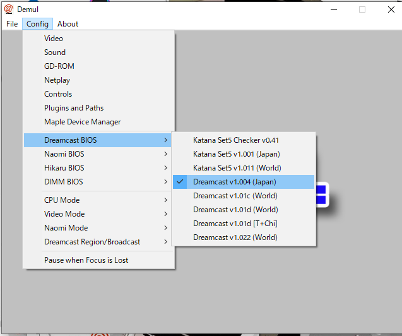Open Controls configuration
The image size is (402, 336).
[x=97, y=94]
